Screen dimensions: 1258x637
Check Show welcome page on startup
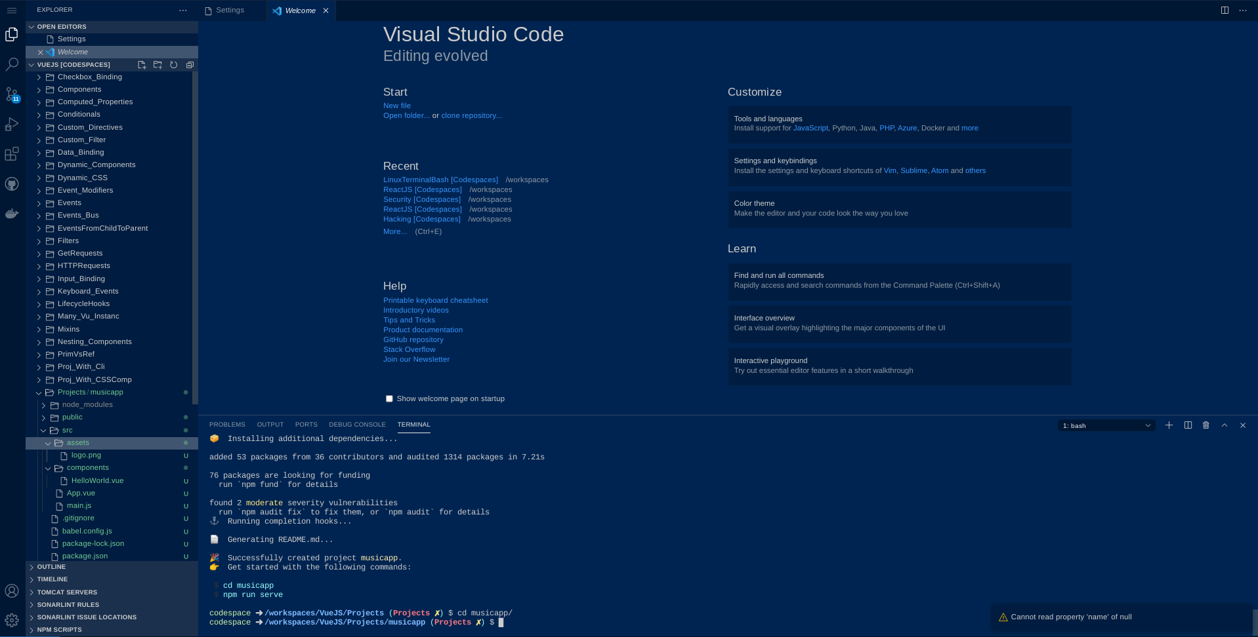[x=389, y=398]
